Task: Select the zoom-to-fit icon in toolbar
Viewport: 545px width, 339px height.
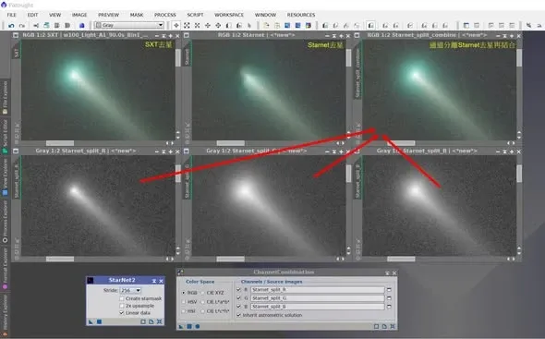Action: tap(187, 25)
